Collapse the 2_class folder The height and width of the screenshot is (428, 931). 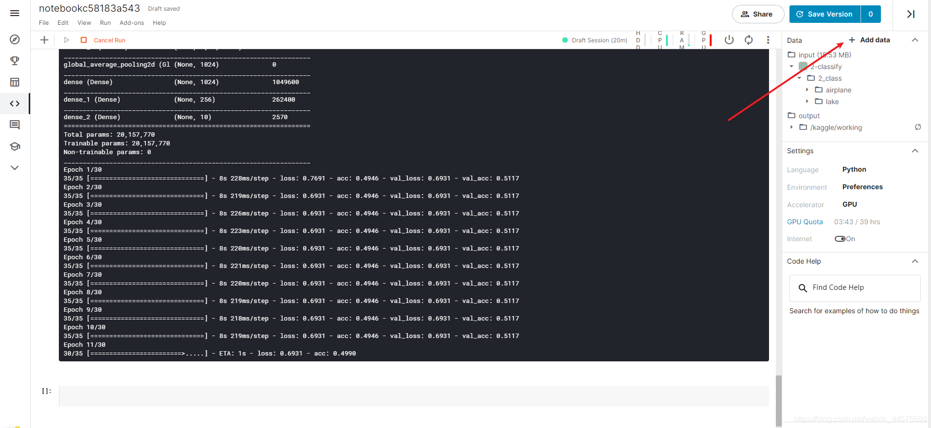pyautogui.click(x=799, y=78)
